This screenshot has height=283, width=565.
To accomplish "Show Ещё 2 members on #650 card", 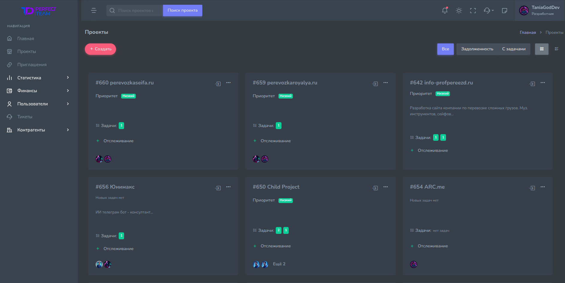I will [279, 264].
